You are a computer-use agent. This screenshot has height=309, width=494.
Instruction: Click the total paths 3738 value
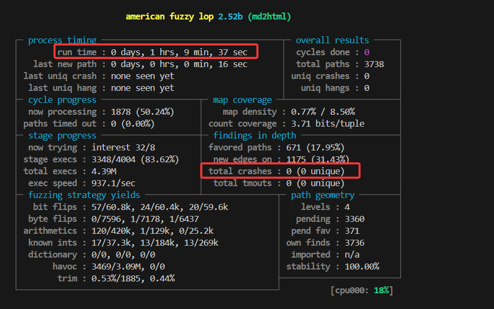tap(374, 64)
